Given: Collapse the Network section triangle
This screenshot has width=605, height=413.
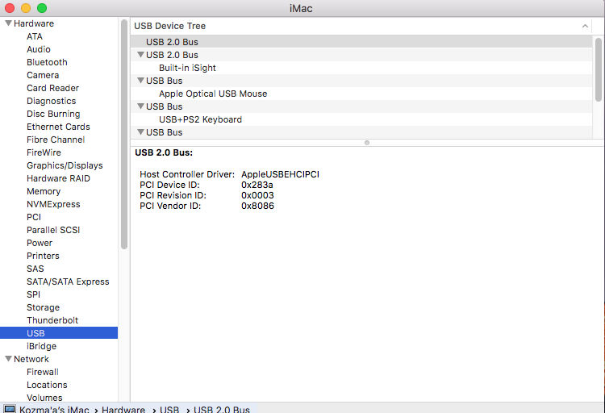Looking at the screenshot, I should [x=9, y=359].
